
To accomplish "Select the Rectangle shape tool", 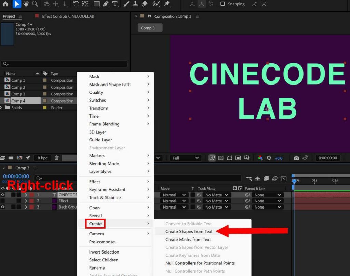I will (x=97, y=4).
